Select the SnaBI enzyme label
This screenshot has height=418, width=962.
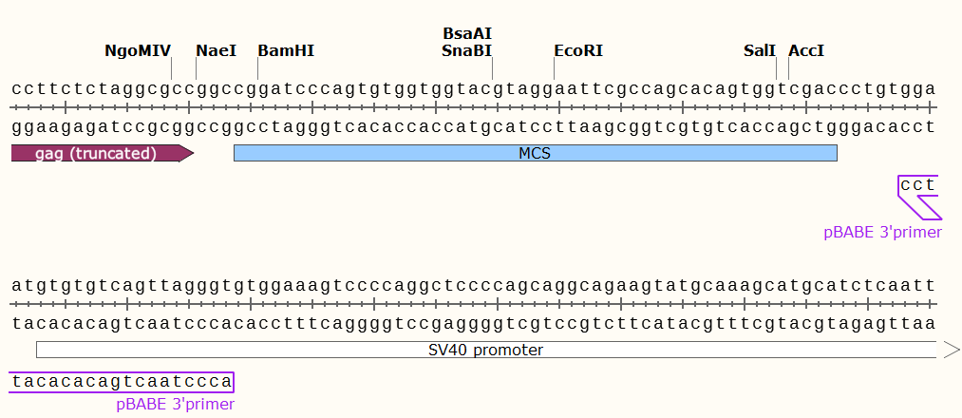(466, 50)
